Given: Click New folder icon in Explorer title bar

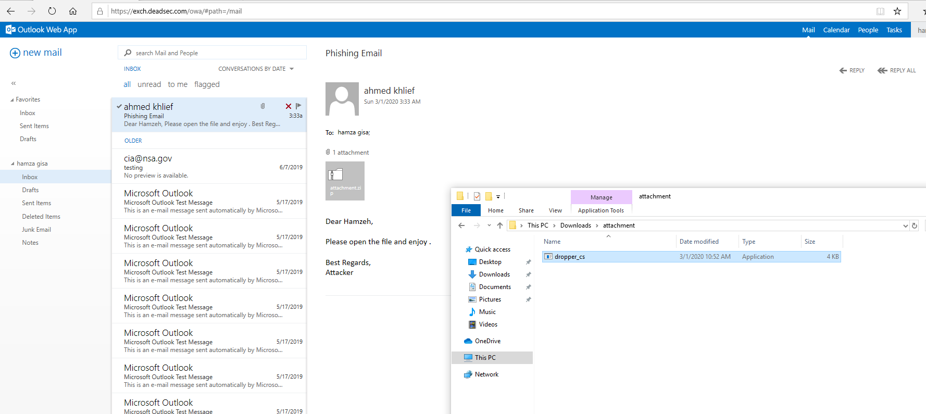Looking at the screenshot, I should (x=489, y=196).
